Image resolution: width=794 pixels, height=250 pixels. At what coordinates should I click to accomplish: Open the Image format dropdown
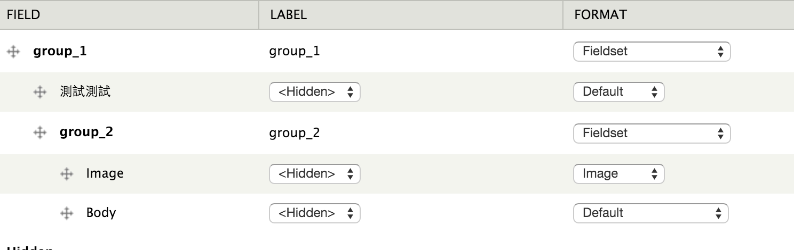[x=618, y=174]
